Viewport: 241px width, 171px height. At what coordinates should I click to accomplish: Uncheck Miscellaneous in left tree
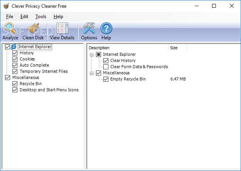pyautogui.click(x=7, y=77)
